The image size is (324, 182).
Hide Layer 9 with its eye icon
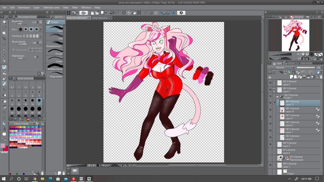point(270,117)
